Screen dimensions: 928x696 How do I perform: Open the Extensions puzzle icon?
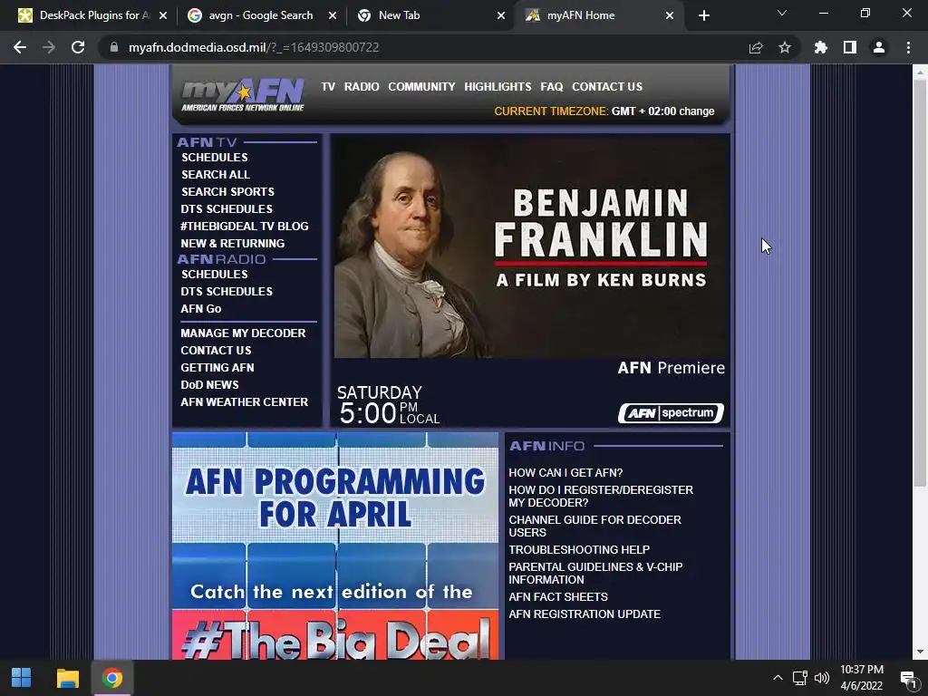coord(821,47)
